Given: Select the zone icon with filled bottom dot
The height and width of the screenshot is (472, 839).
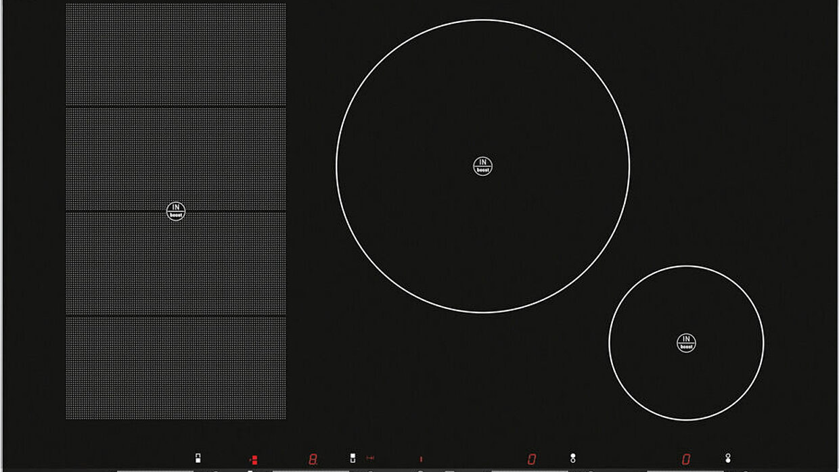Looking at the screenshot, I should coord(728,458).
